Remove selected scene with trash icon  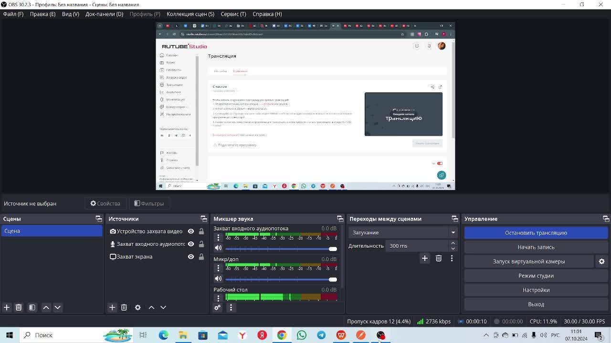coord(19,307)
